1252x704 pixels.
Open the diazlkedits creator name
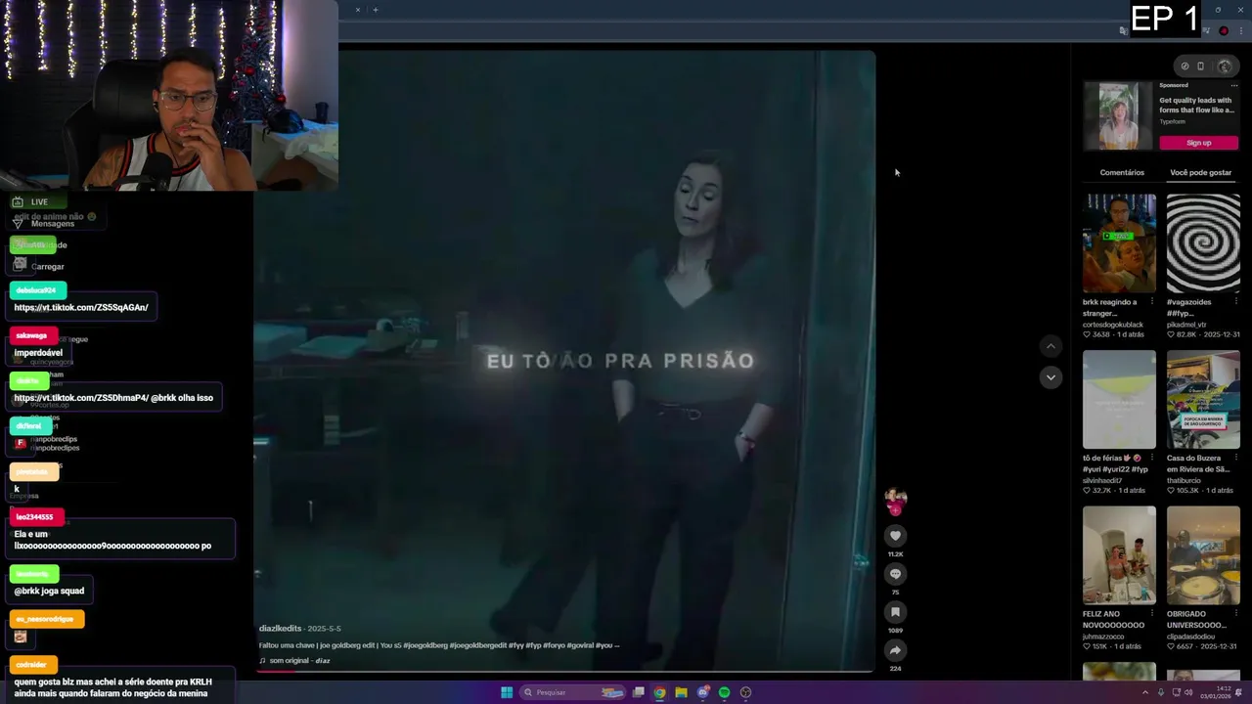[x=281, y=628]
